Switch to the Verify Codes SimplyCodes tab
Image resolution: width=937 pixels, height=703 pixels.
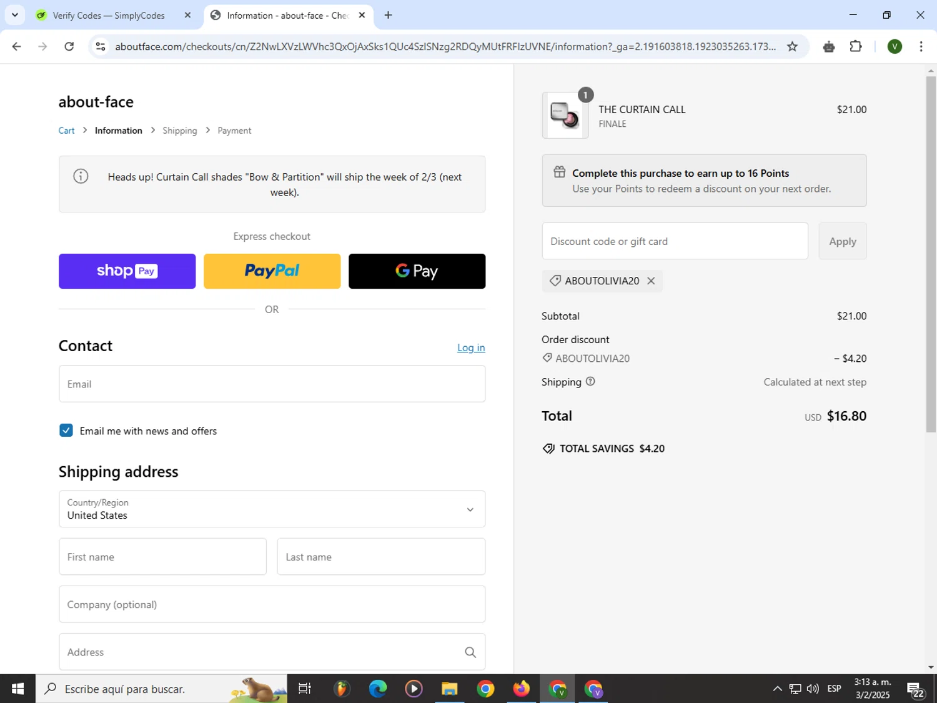109,15
